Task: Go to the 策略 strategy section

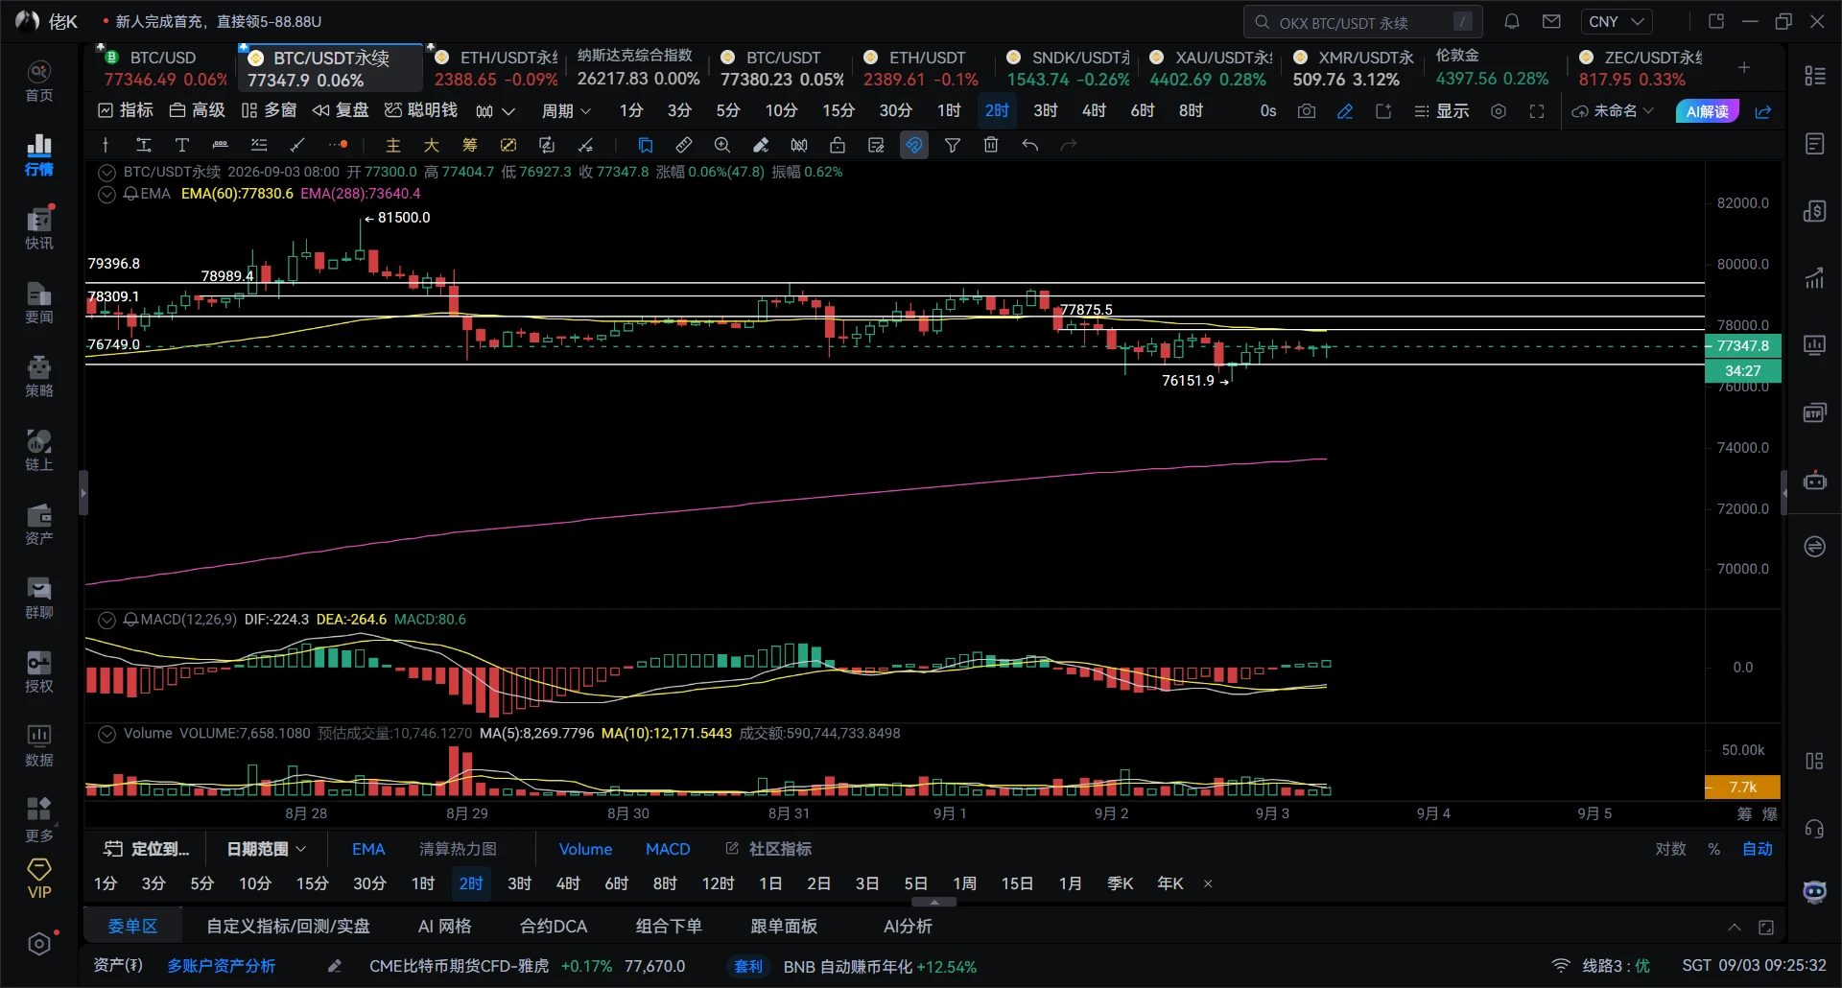Action: click(x=39, y=376)
